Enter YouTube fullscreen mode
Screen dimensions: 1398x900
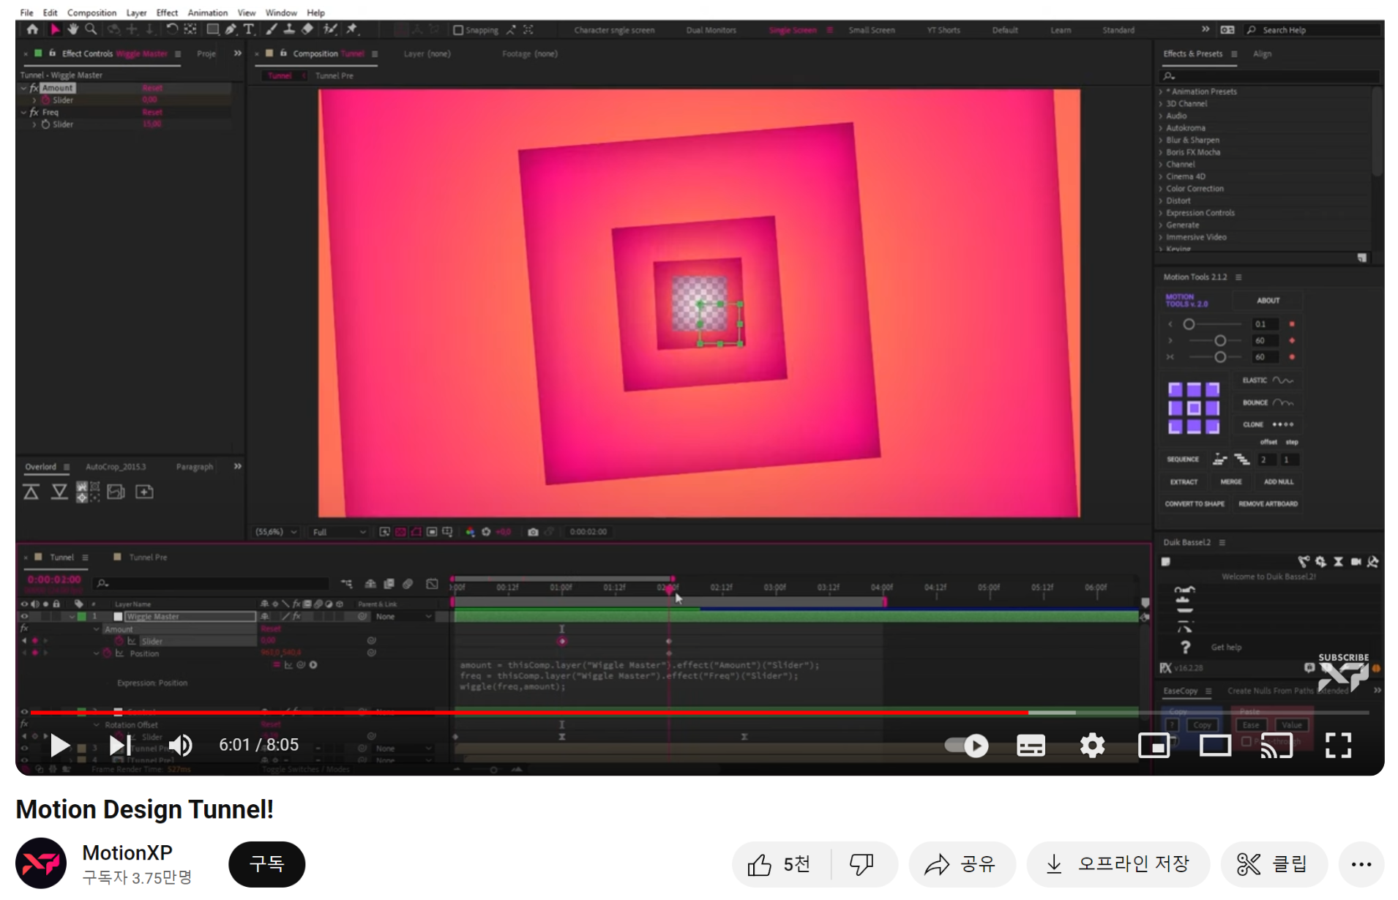(x=1338, y=746)
